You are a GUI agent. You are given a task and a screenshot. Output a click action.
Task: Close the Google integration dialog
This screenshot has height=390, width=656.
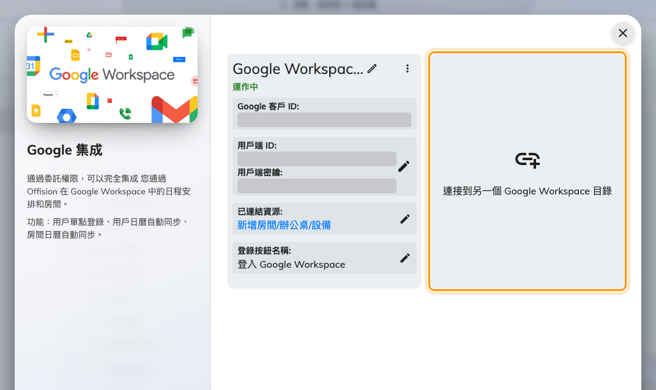click(622, 33)
